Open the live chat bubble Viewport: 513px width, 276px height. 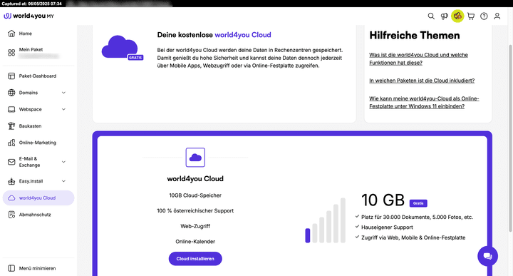(487, 256)
